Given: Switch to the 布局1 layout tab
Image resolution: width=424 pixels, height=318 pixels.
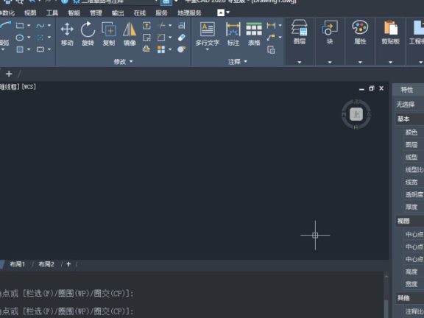Looking at the screenshot, I should coord(18,264).
